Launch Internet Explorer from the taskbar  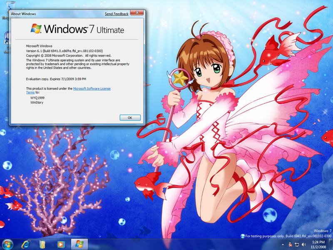pos(26,245)
